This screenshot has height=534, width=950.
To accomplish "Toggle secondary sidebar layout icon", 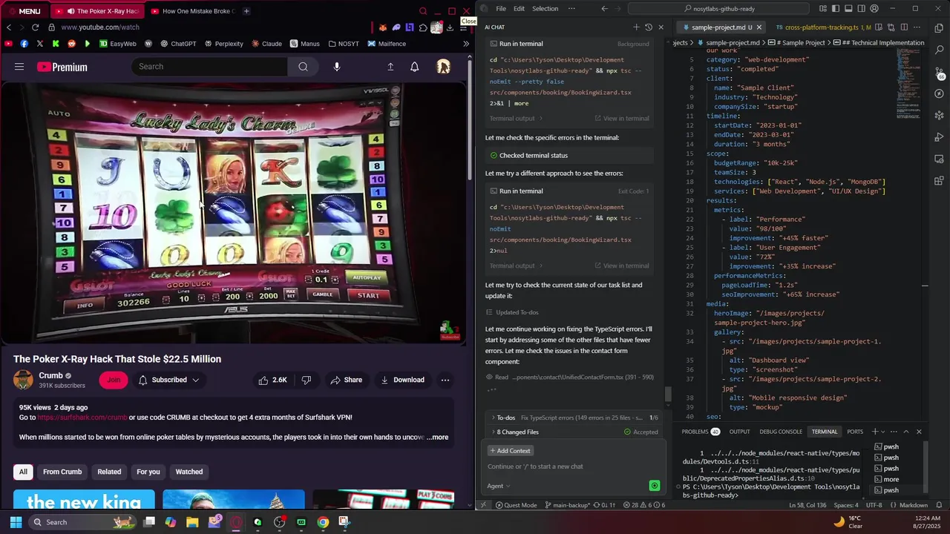I will [861, 9].
